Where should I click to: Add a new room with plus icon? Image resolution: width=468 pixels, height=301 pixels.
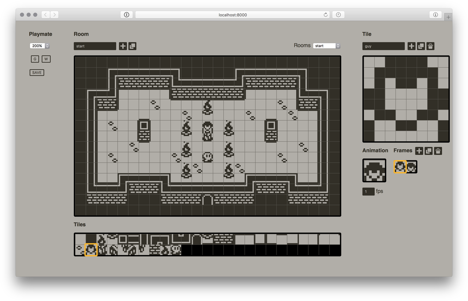click(x=123, y=46)
